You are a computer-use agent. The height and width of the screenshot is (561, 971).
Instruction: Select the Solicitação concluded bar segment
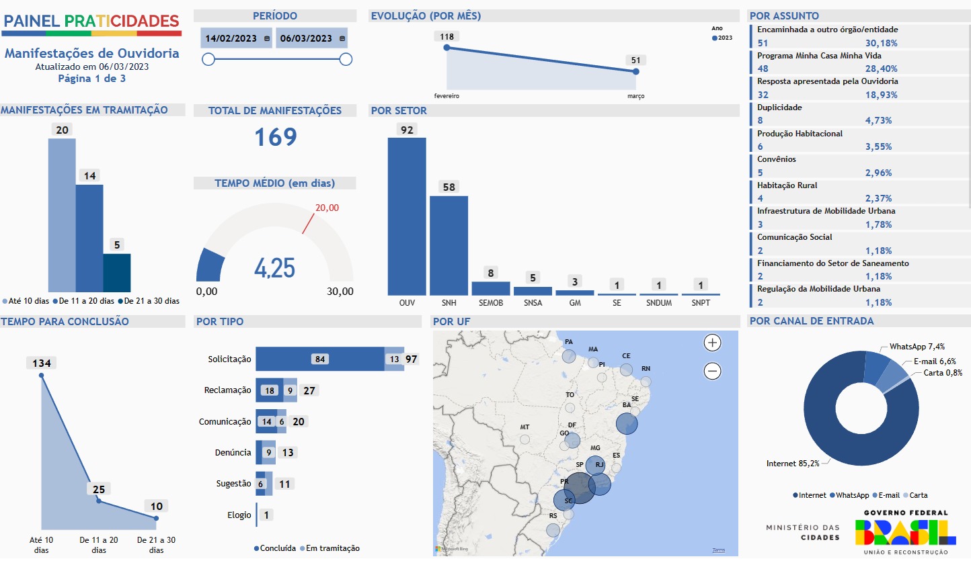(x=320, y=359)
